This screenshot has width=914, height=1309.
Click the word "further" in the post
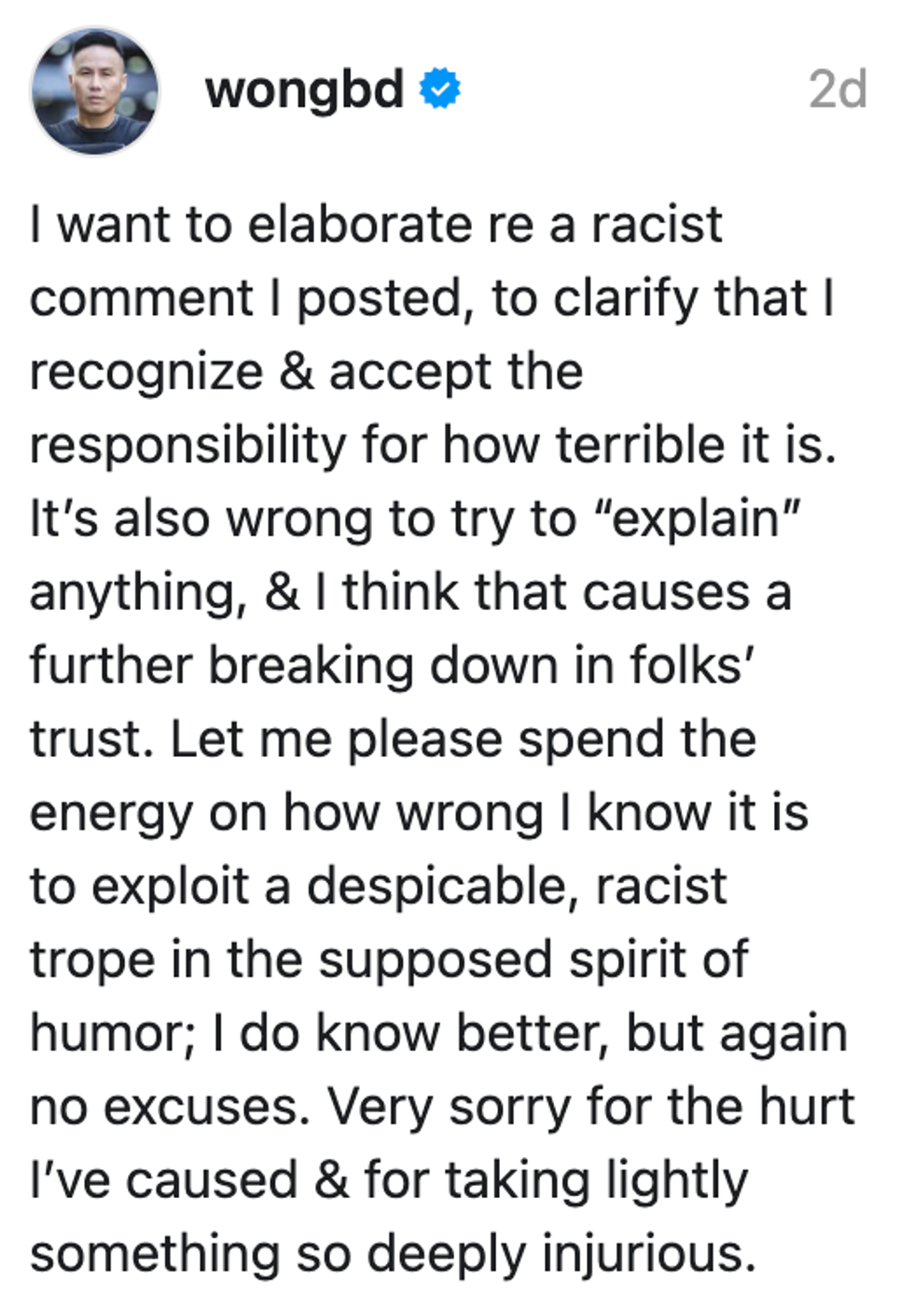click(x=110, y=666)
